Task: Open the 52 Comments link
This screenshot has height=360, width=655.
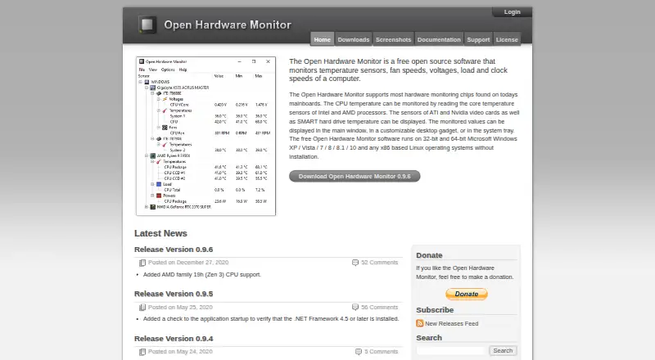Action: (379, 263)
